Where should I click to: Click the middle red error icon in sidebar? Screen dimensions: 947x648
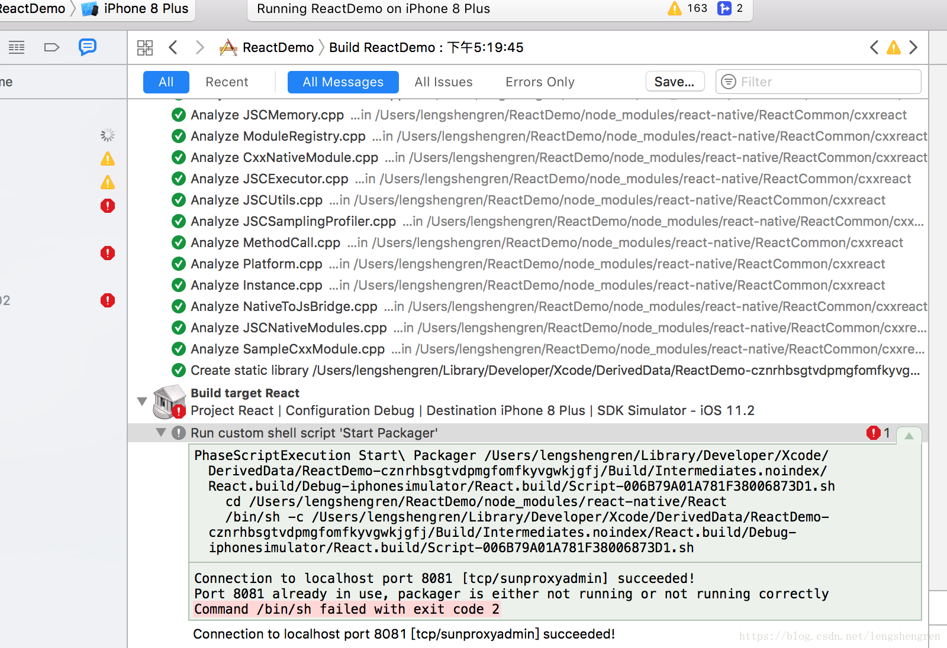pyautogui.click(x=108, y=253)
